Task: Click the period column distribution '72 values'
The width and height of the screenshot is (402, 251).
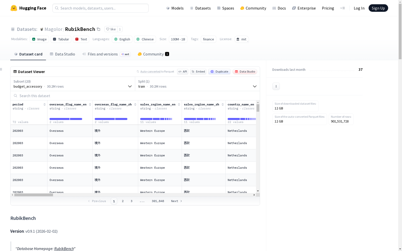Action: [x=21, y=122]
